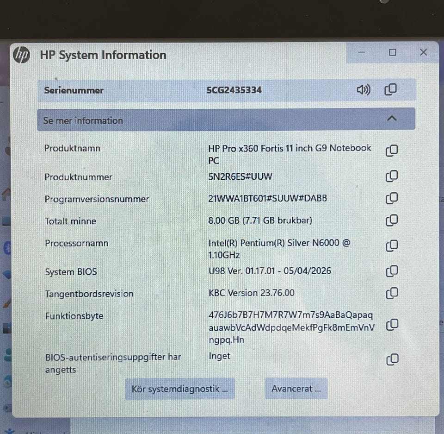Image resolution: width=444 pixels, height=434 pixels.
Task: Click the Produktnamn label
Action: [x=72, y=148]
